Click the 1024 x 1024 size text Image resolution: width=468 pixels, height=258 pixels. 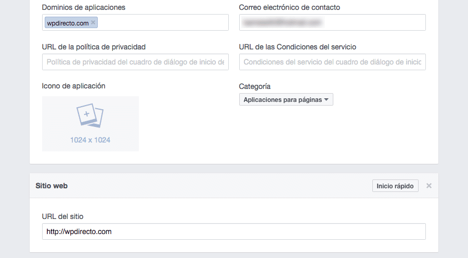pyautogui.click(x=90, y=140)
